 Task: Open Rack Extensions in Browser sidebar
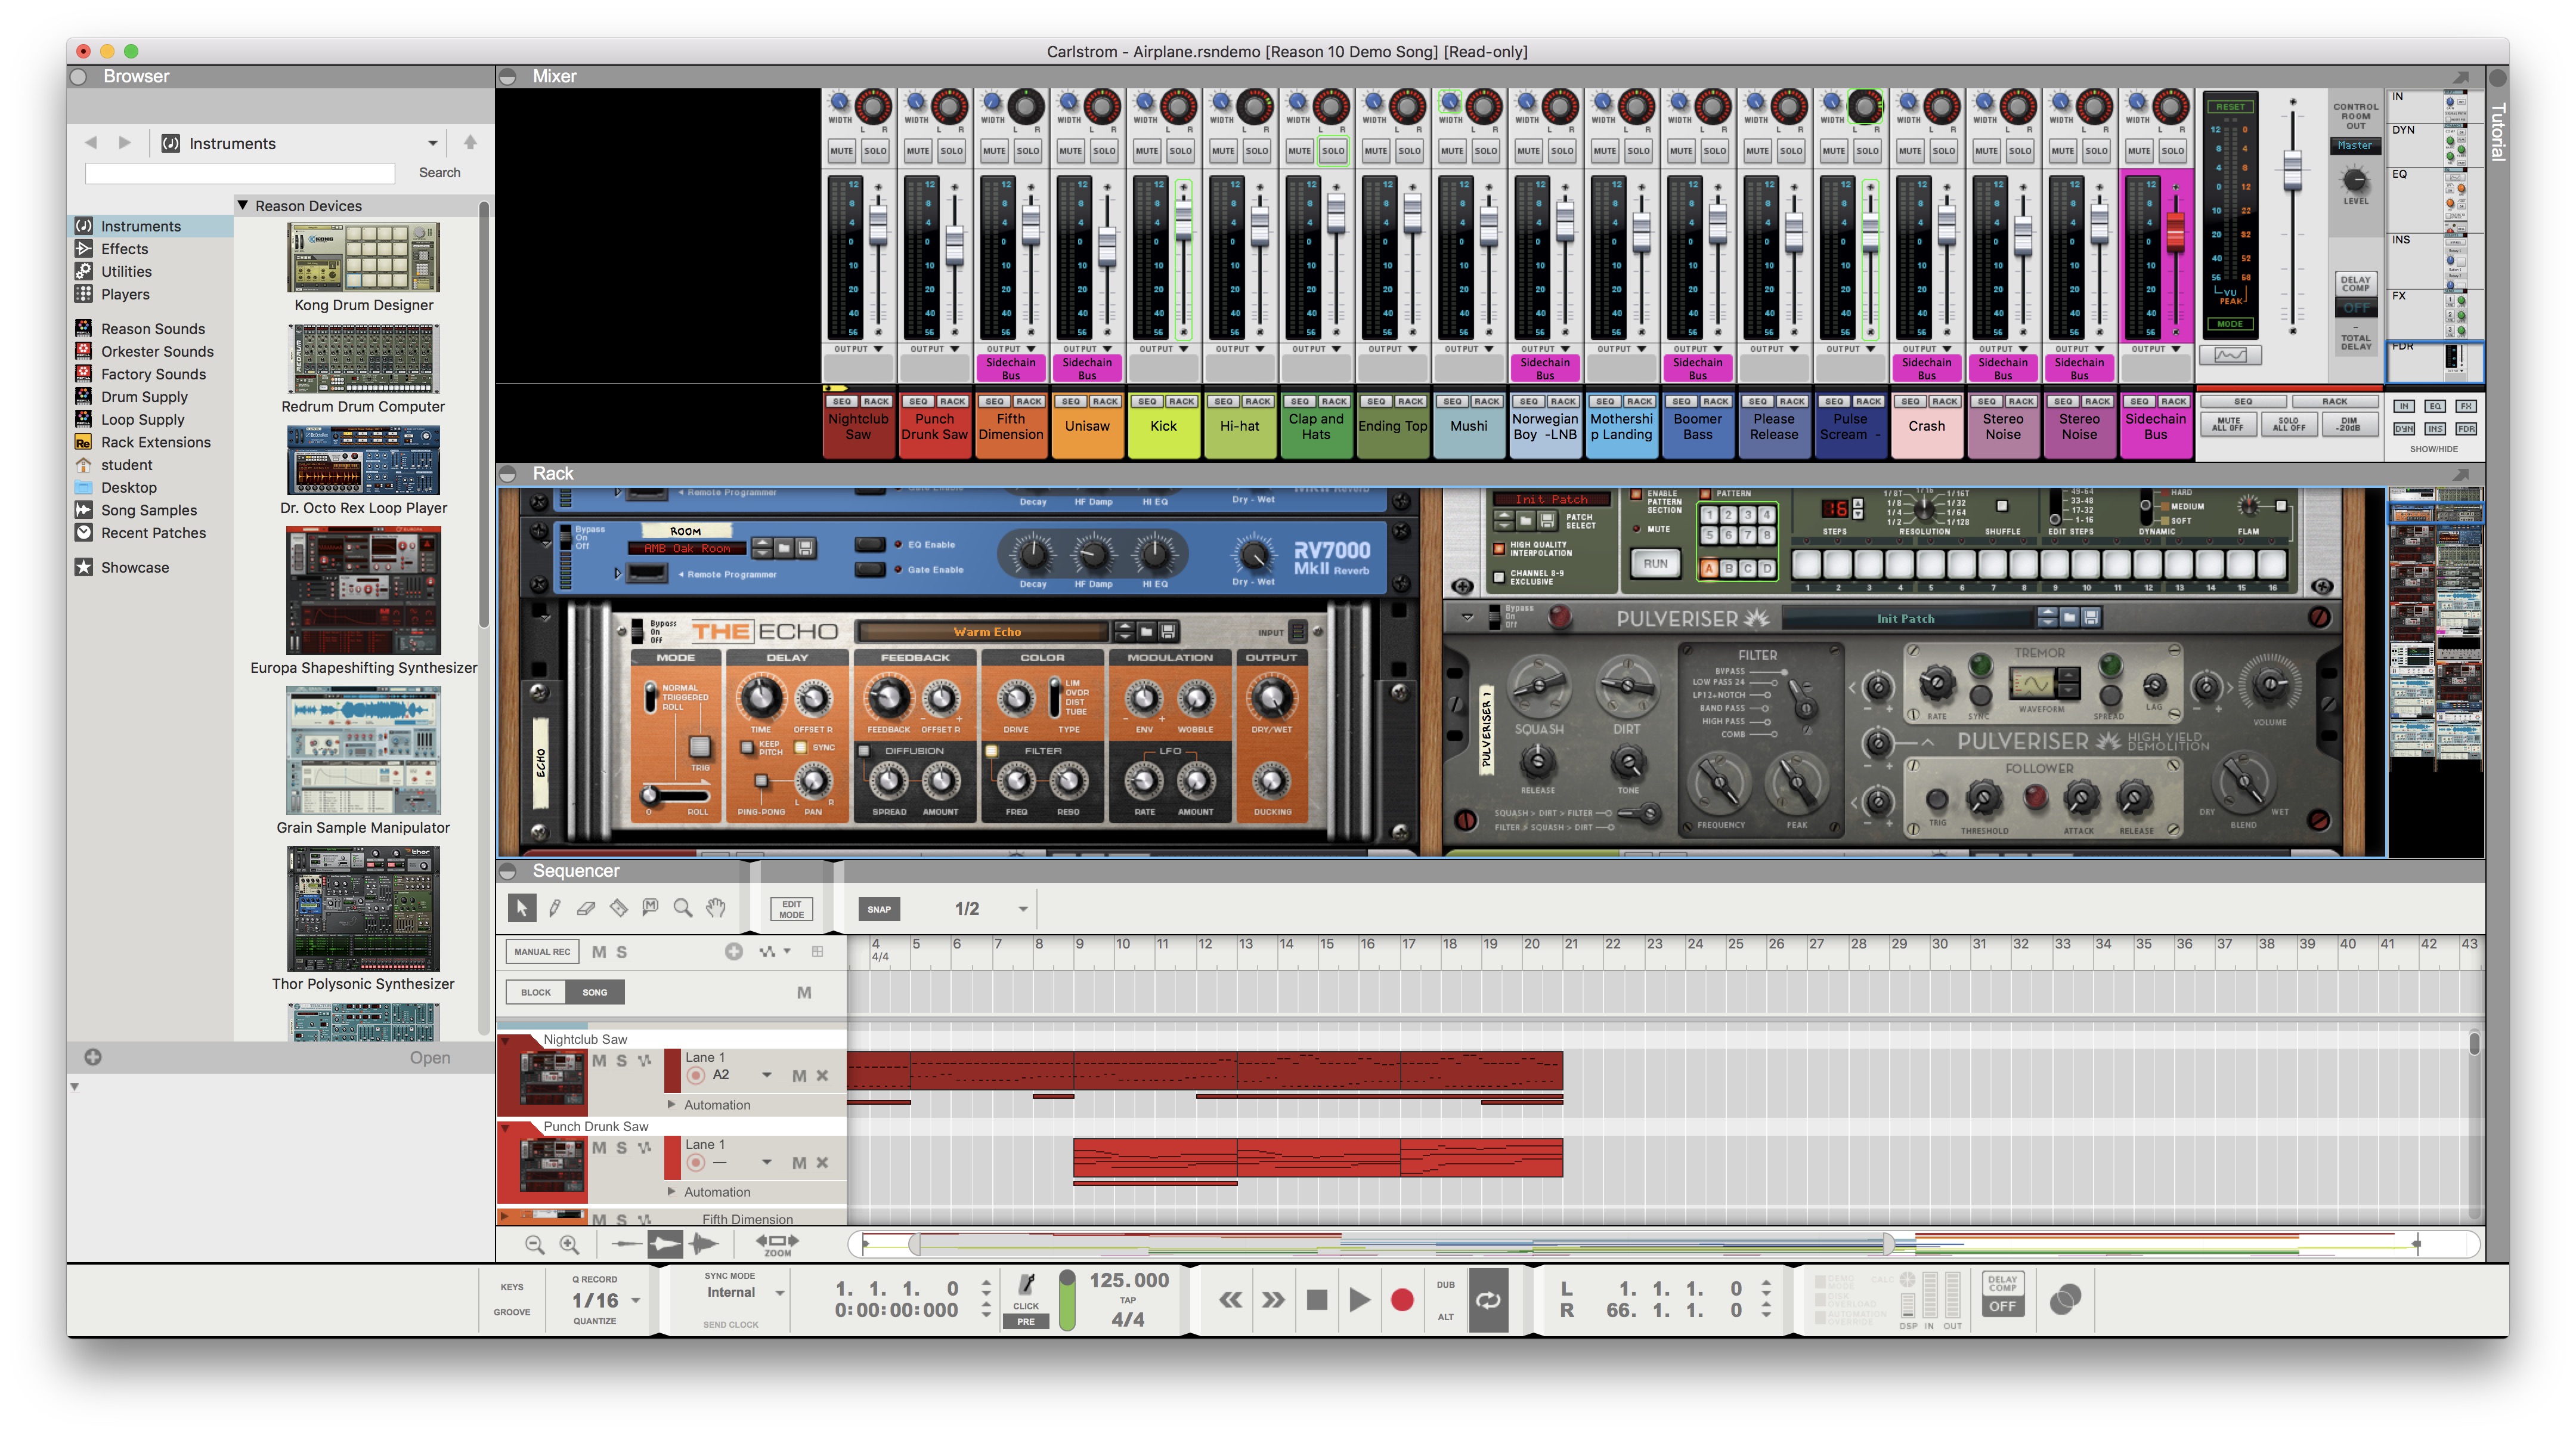pos(155,441)
